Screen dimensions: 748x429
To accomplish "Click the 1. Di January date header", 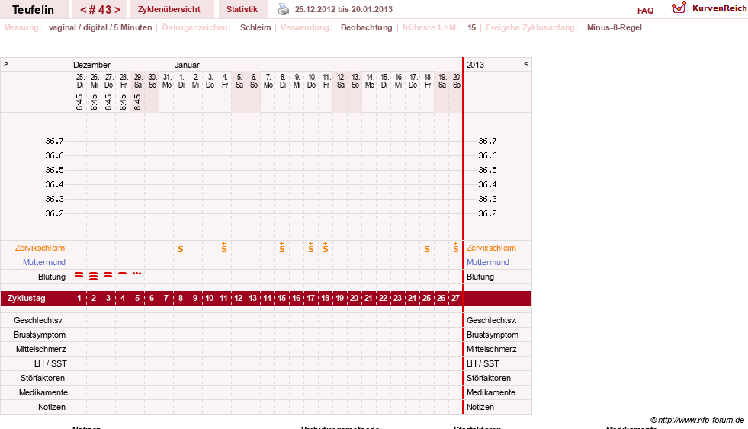I will (181, 81).
